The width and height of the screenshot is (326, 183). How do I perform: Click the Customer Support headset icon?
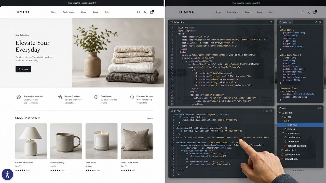tap(132, 97)
